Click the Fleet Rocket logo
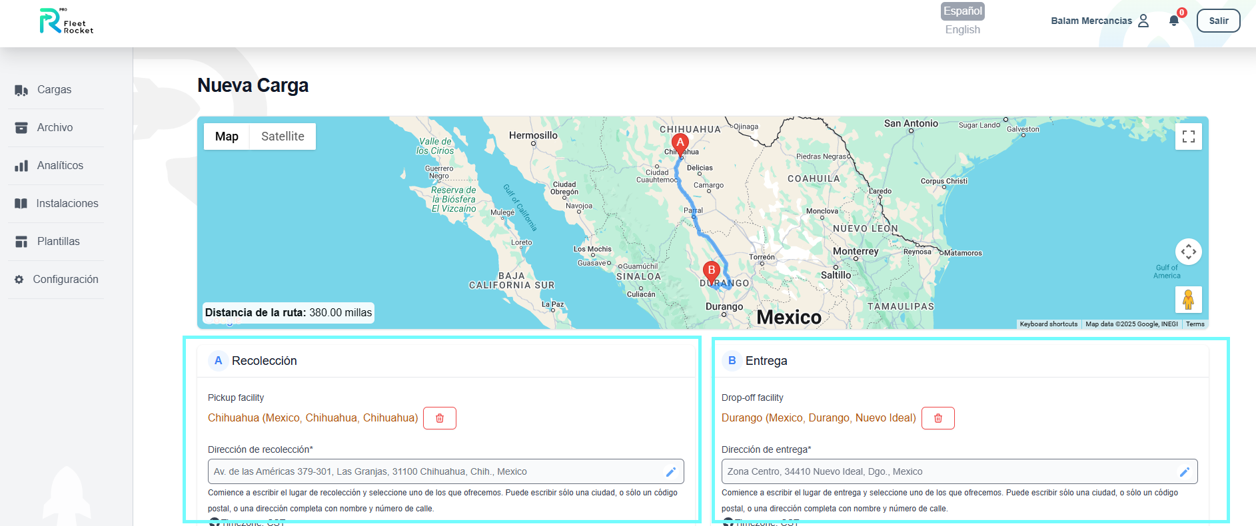This screenshot has width=1256, height=526. point(66,21)
